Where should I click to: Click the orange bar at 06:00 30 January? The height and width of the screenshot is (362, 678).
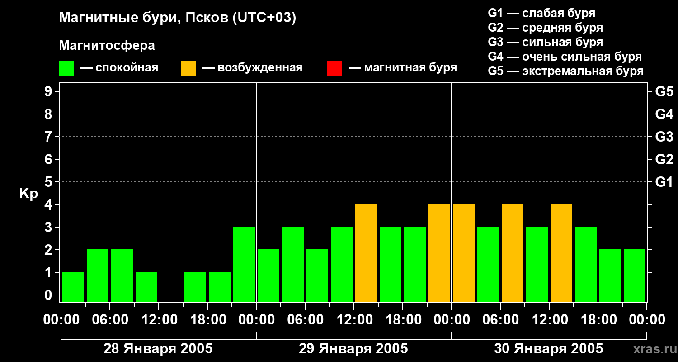pyautogui.click(x=513, y=253)
